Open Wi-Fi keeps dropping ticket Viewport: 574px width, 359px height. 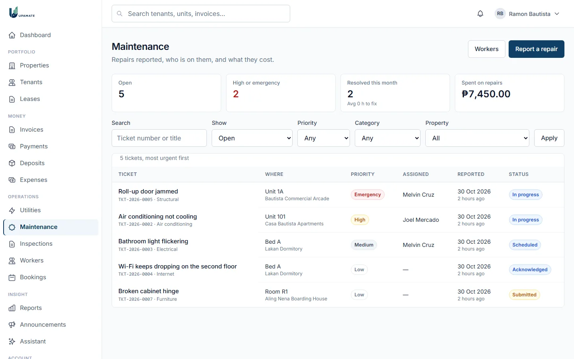[x=177, y=266]
